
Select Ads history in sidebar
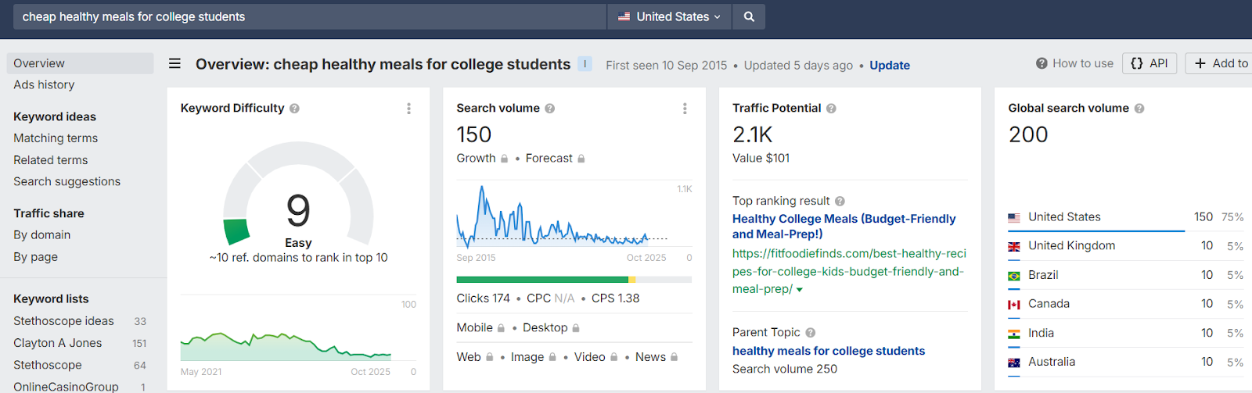pos(44,85)
